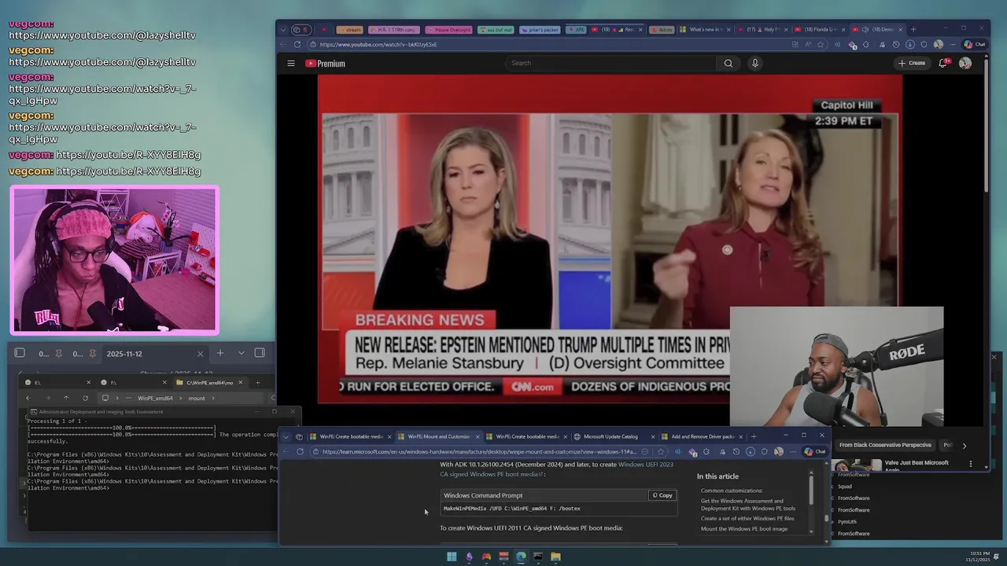Select the 'Add and Remove Driver' tab
Viewport: 1007px width, 566px height.
(702, 436)
